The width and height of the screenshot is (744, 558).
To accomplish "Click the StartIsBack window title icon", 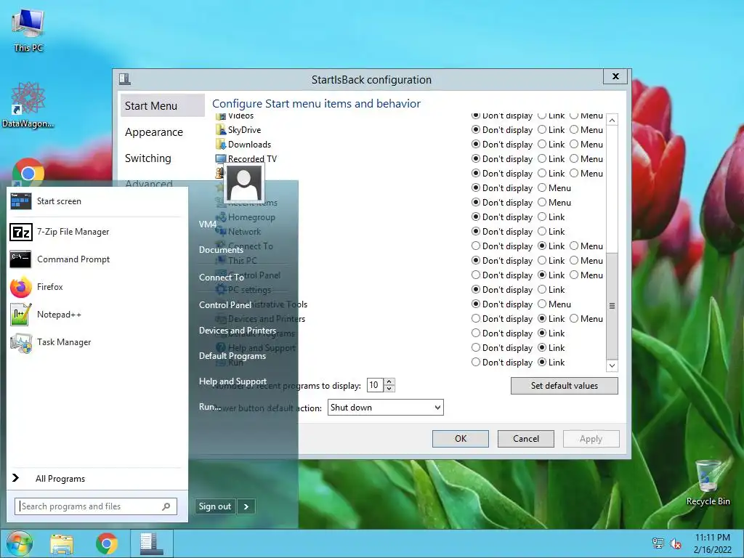I will [x=125, y=78].
